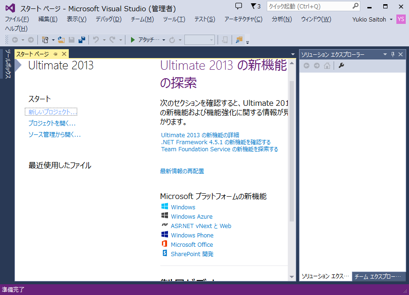The image size is (409, 295).
Task: Open Properties wrench in Solution Explorer
Action: 341,66
